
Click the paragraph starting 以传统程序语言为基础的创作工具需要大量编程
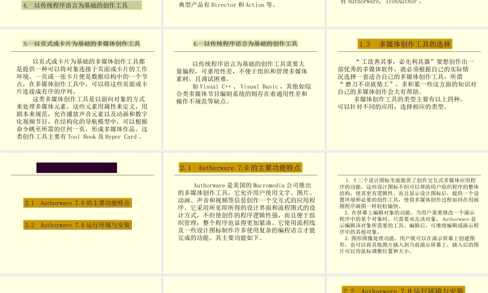242,71
